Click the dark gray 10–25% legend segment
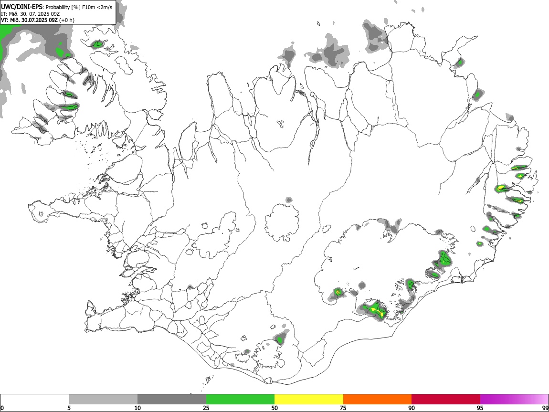The width and height of the screenshot is (549, 412). [x=172, y=399]
